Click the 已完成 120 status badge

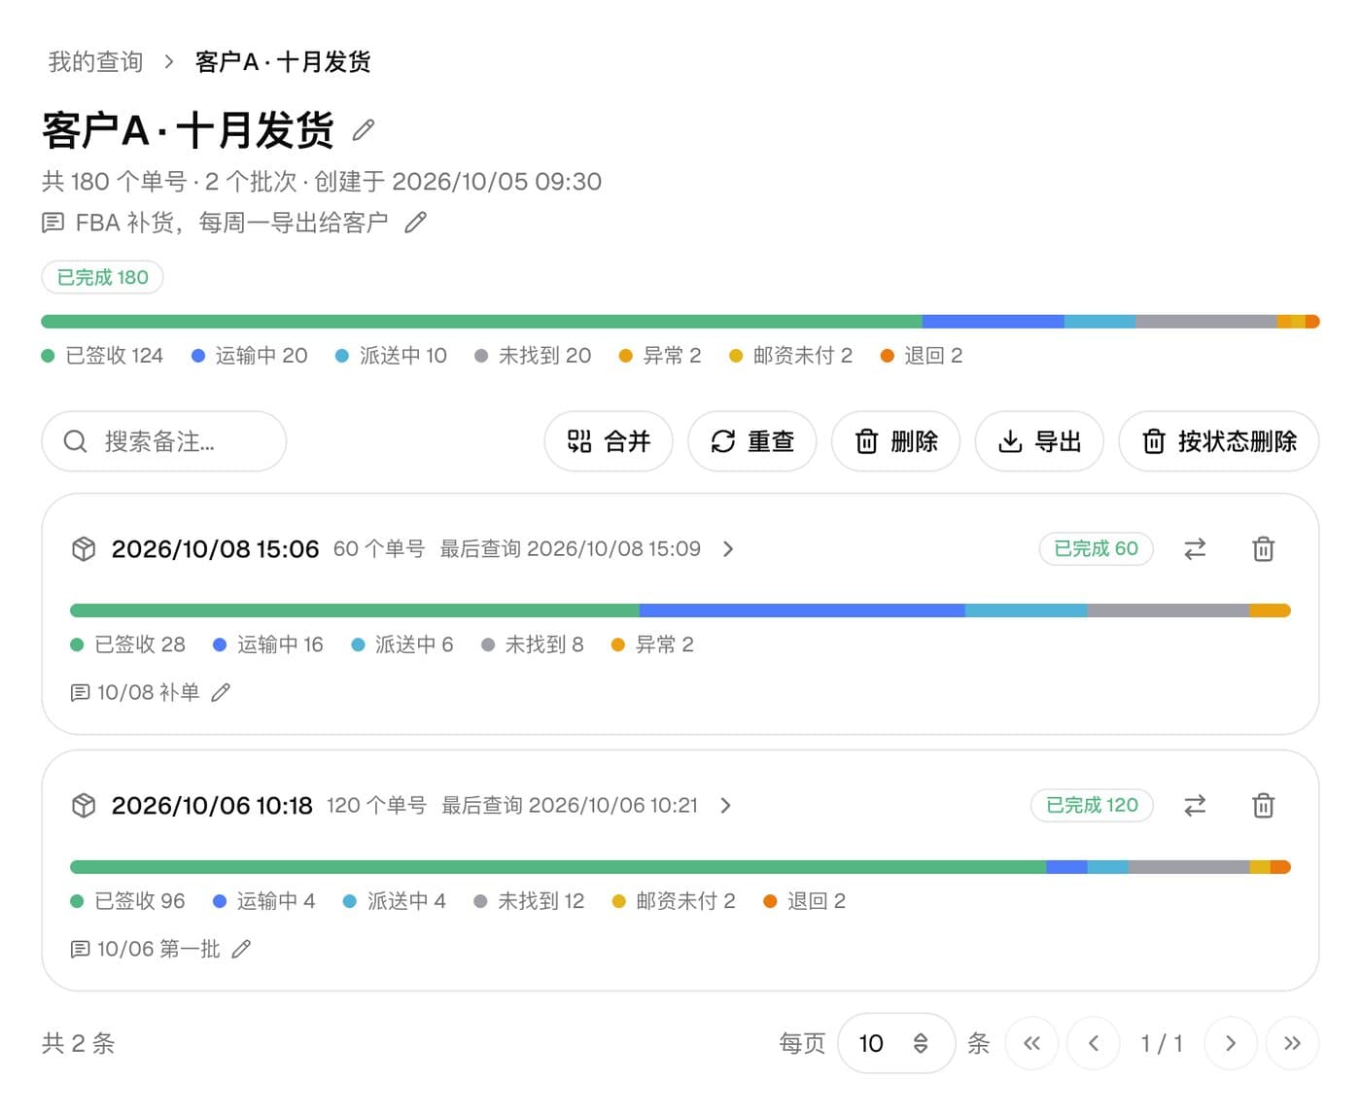click(1092, 806)
